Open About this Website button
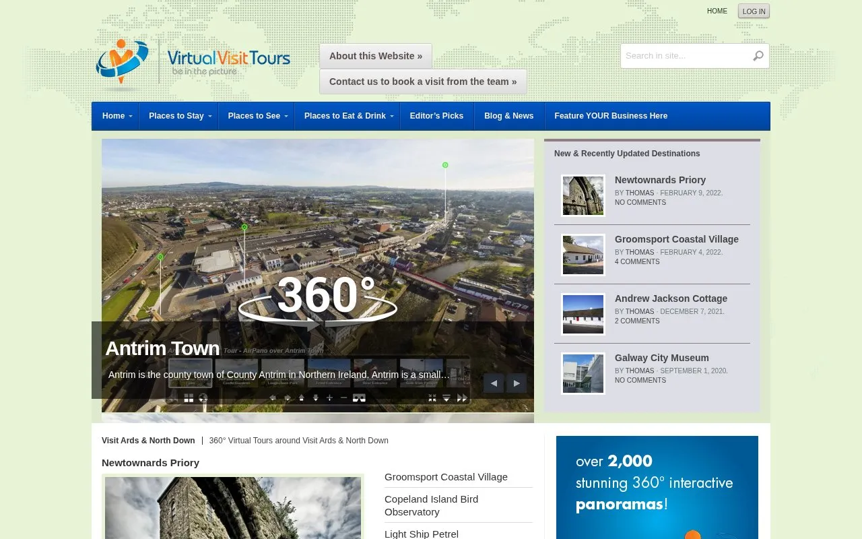Screen dimensions: 862x539 376,56
